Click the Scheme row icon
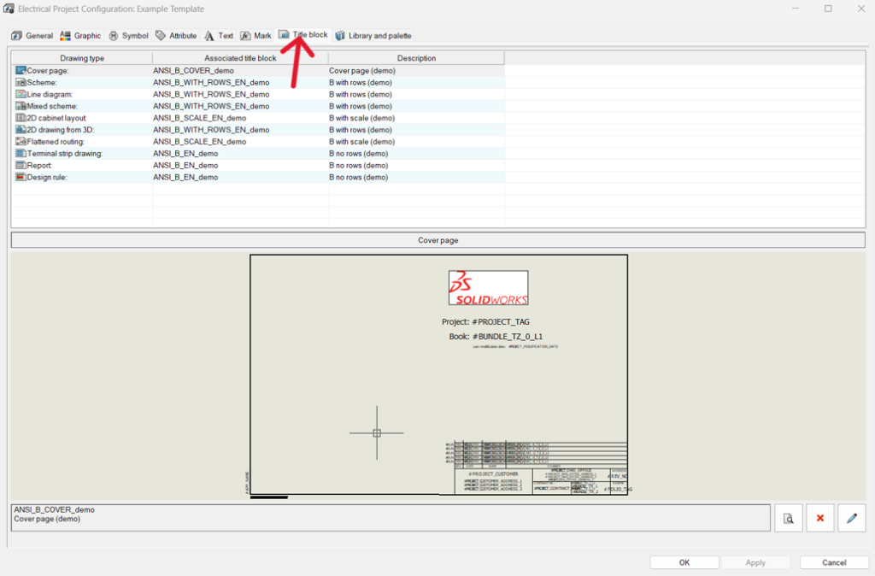The width and height of the screenshot is (875, 576). (21, 82)
